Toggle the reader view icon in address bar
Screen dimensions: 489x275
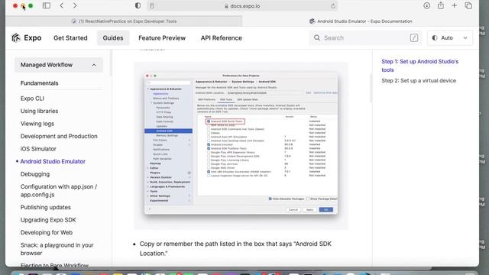(x=152, y=6)
